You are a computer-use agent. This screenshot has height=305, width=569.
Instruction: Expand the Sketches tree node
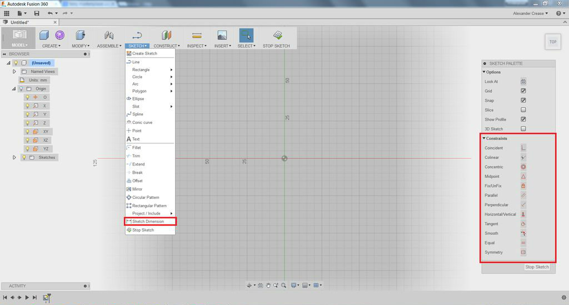point(14,157)
